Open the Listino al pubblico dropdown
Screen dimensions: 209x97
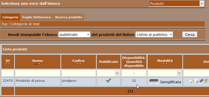click(154, 35)
